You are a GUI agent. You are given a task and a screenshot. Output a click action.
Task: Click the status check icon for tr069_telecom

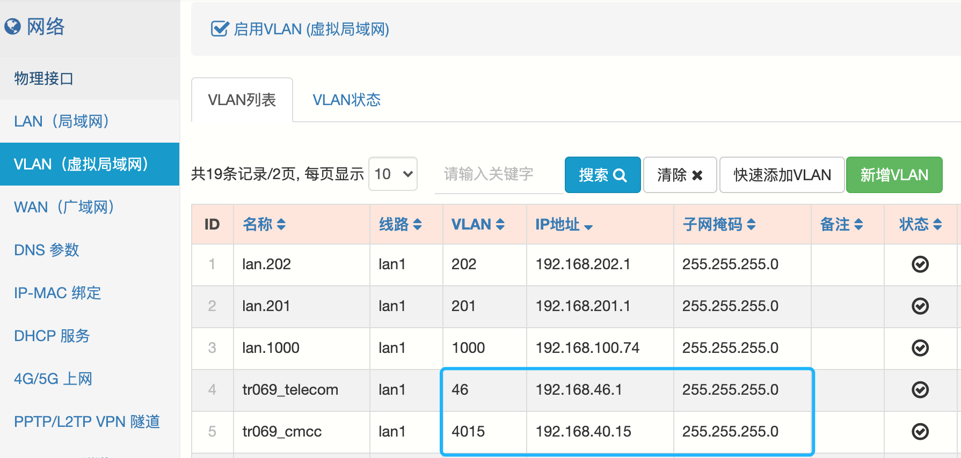click(x=920, y=390)
